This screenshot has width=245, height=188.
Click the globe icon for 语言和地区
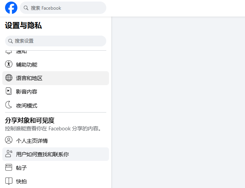coord(9,78)
